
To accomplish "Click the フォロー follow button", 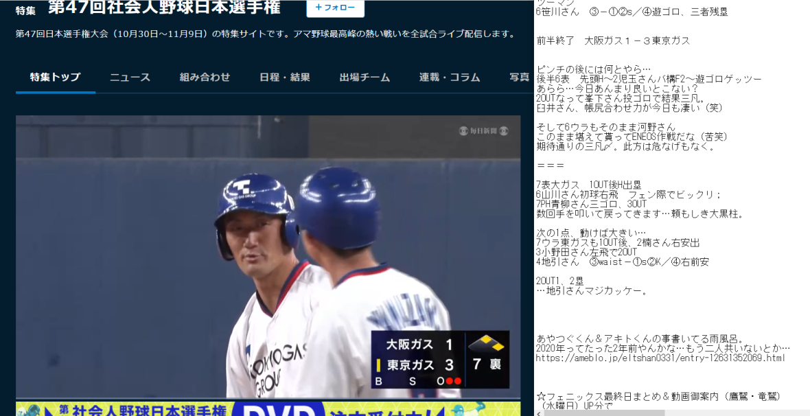I will tap(335, 8).
